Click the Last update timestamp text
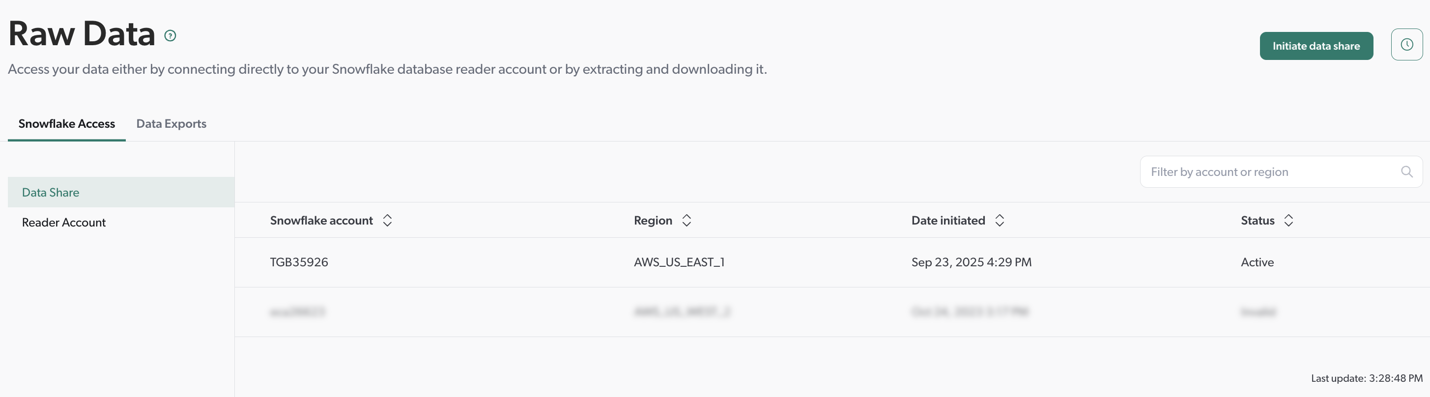 point(1366,379)
